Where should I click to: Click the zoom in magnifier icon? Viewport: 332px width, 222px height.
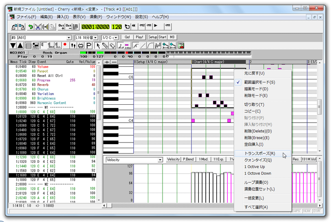165,46
